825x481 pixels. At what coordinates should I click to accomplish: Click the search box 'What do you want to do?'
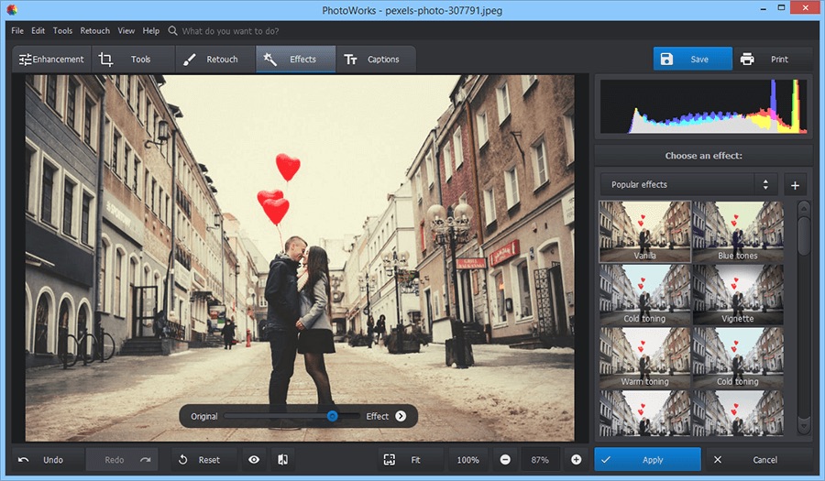click(x=229, y=30)
